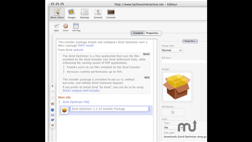Click the attributes edit icon
Image resolution: width=252 pixels, height=142 pixels.
click(173, 112)
